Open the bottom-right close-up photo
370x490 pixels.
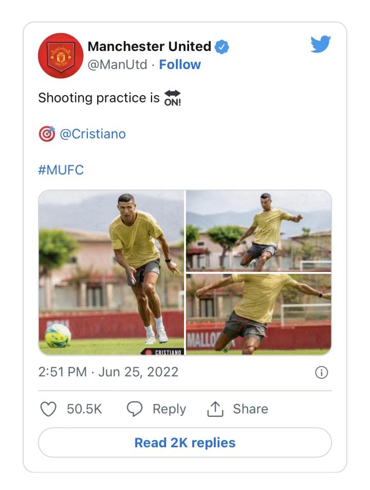pos(258,314)
